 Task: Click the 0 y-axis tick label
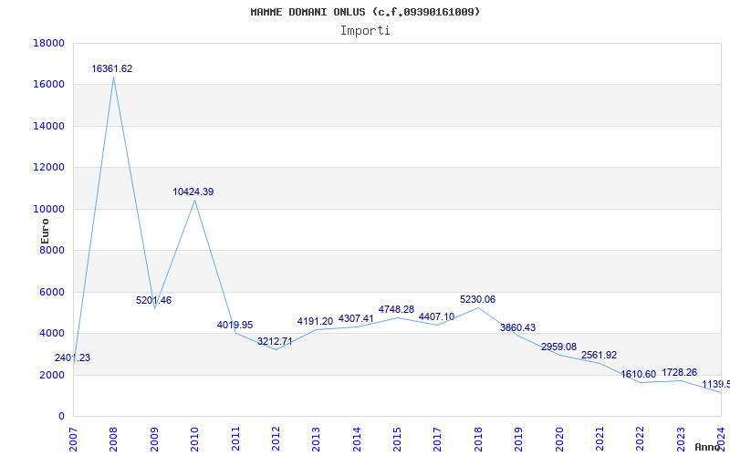coord(61,417)
